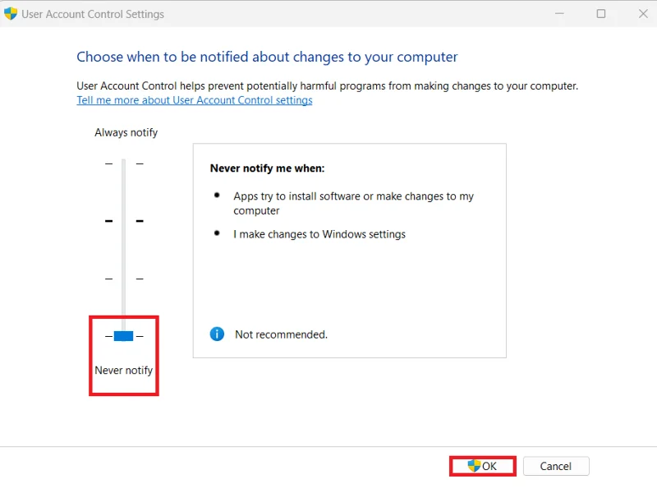Click the Never notify label below slider
This screenshot has width=657, height=493.
pos(123,371)
